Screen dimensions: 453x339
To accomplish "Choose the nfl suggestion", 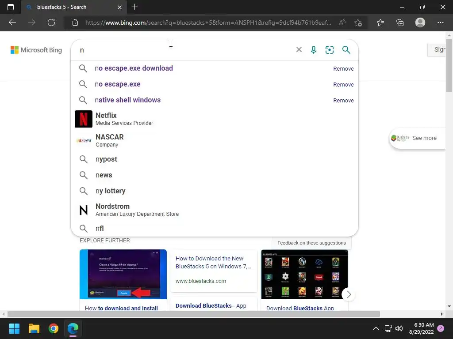I will tap(215, 228).
